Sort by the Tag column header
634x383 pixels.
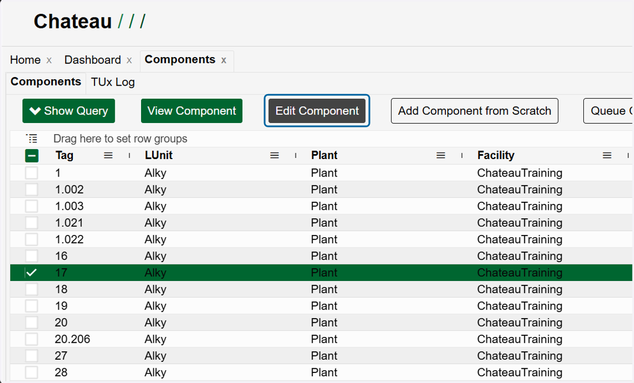pyautogui.click(x=64, y=155)
